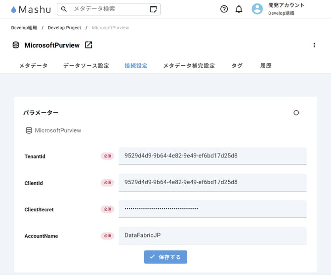Open the notifications bell
The width and height of the screenshot is (331, 275).
239,9
